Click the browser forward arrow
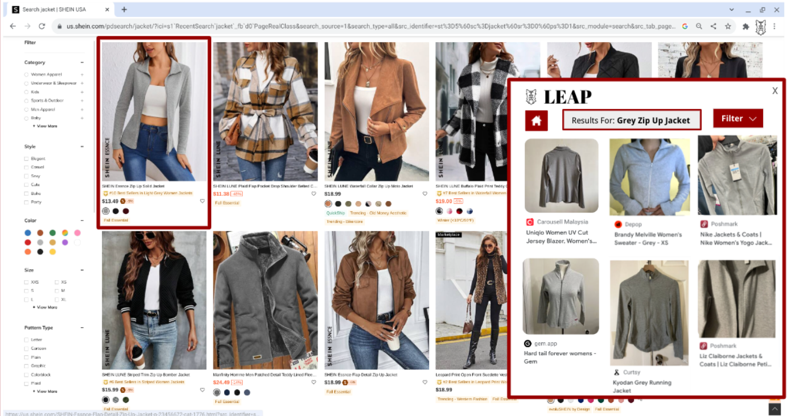The width and height of the screenshot is (787, 416). tap(27, 26)
